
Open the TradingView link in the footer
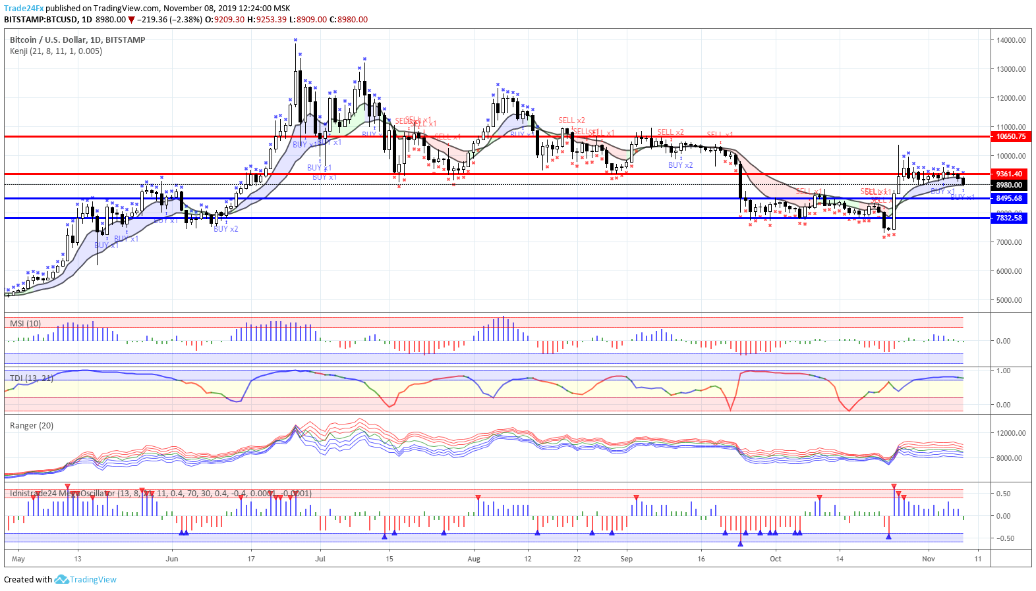click(93, 579)
